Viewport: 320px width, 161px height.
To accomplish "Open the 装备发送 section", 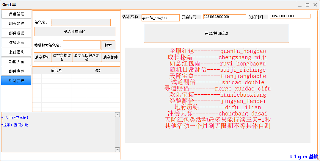I will (16, 43).
